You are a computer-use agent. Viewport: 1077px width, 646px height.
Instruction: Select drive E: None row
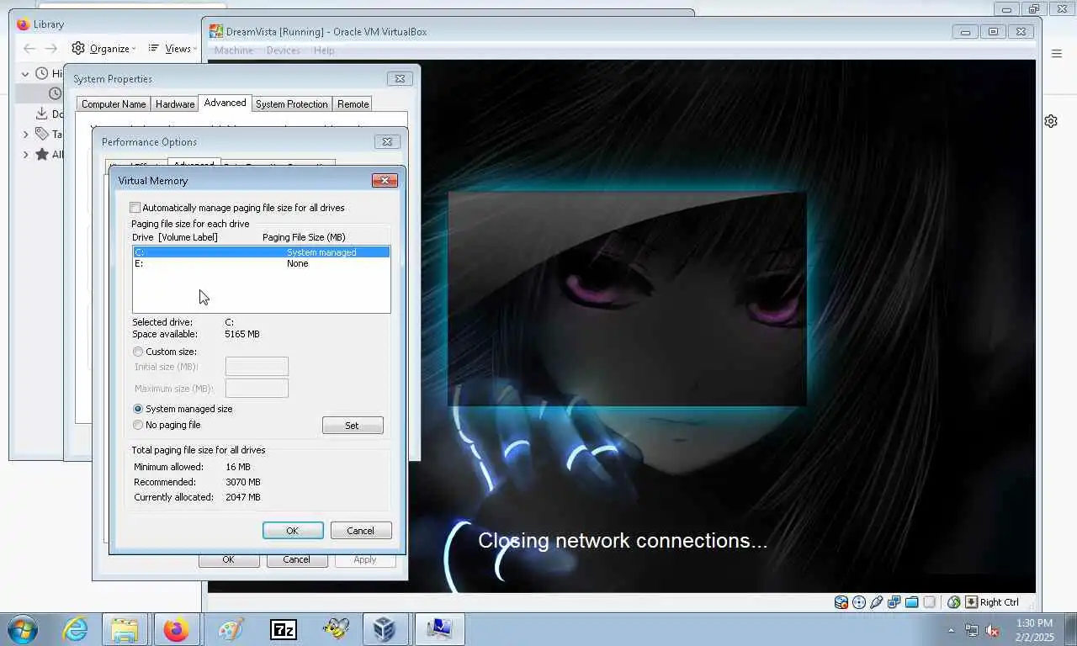(x=261, y=263)
